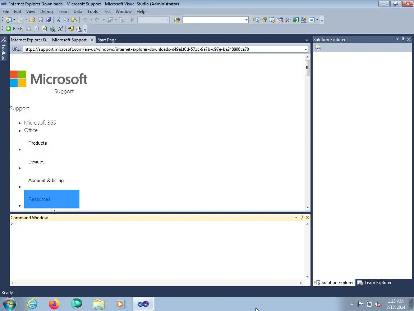Select the Solution Explorer bottom tab
Screen dimensions: 414x311
[x=334, y=283]
